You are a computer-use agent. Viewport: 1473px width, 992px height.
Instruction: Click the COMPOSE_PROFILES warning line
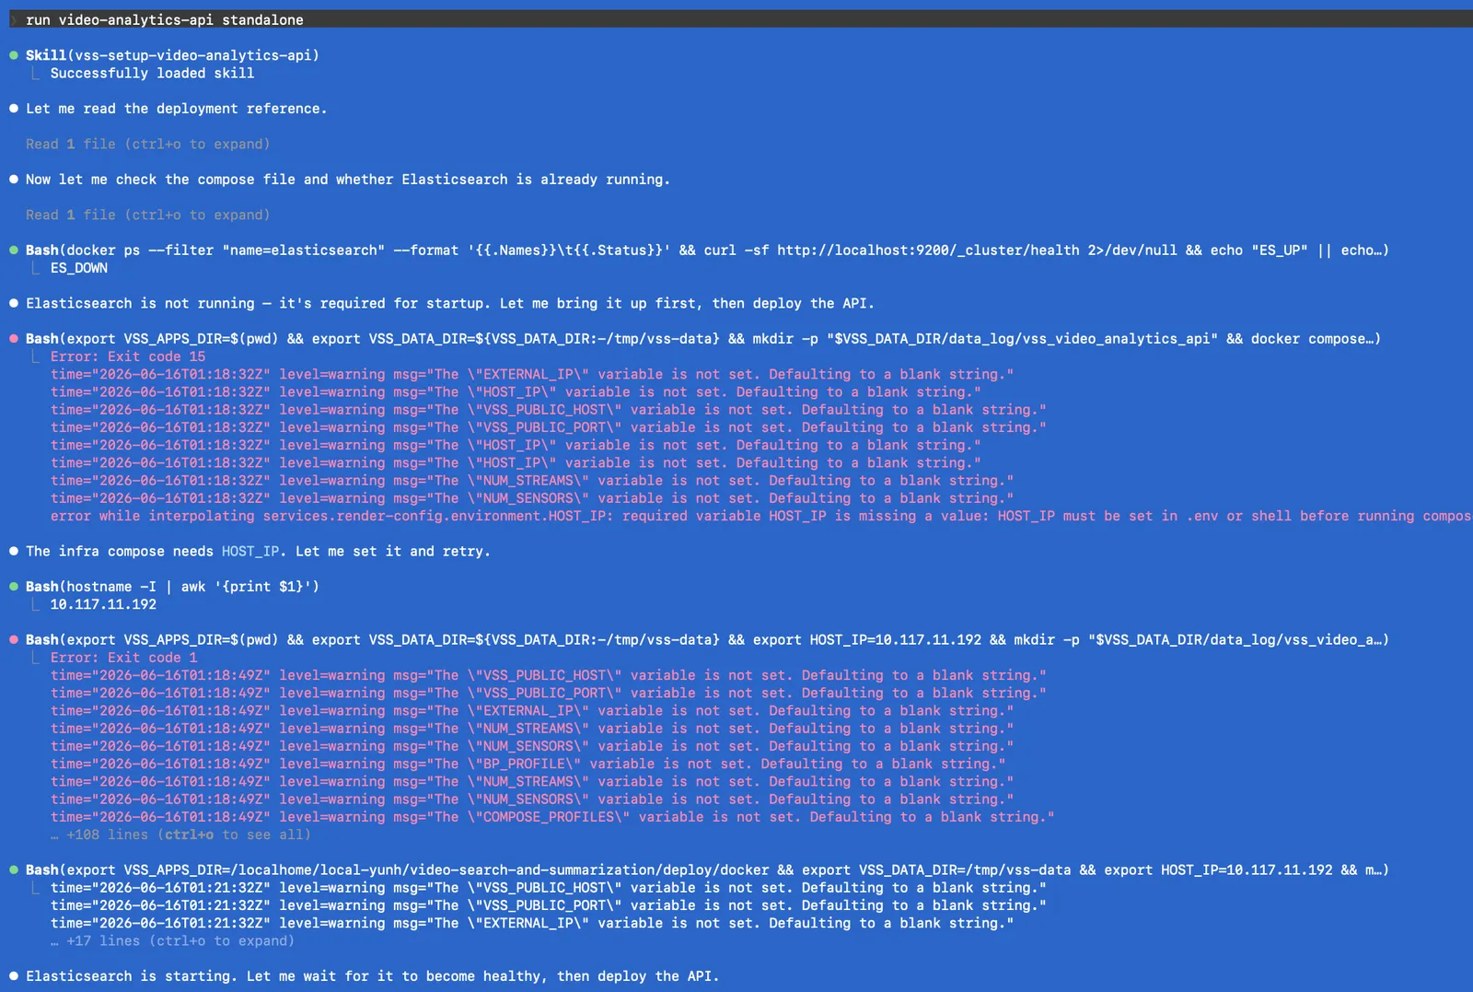[x=552, y=817]
